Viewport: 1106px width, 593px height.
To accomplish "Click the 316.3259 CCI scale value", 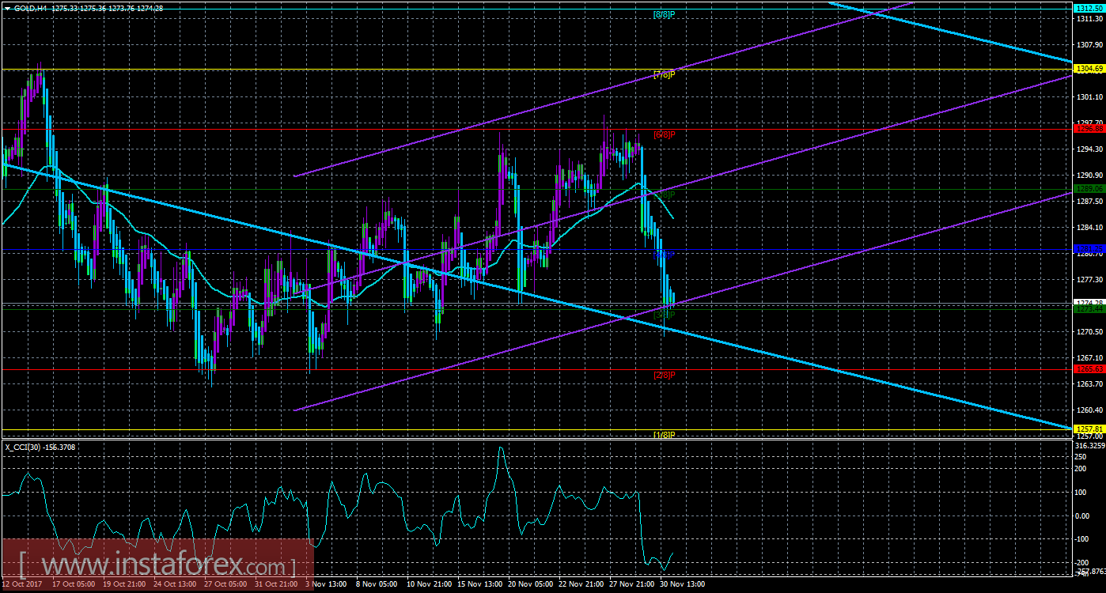I will tap(1089, 446).
